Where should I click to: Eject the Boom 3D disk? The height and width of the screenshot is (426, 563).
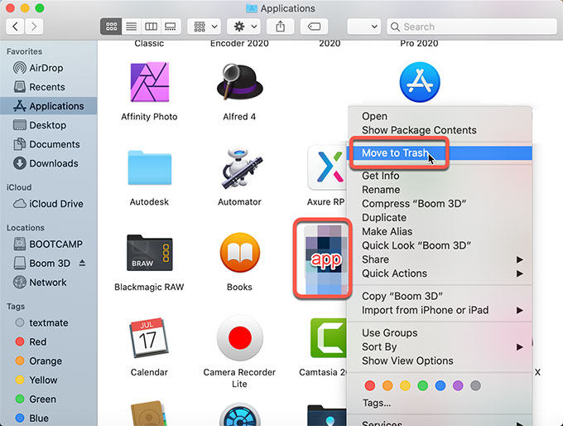(x=82, y=264)
